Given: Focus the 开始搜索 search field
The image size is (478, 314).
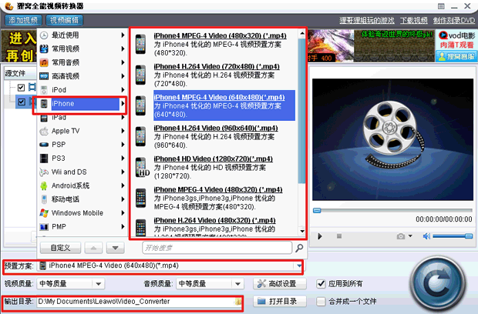Looking at the screenshot, I should tap(217, 248).
